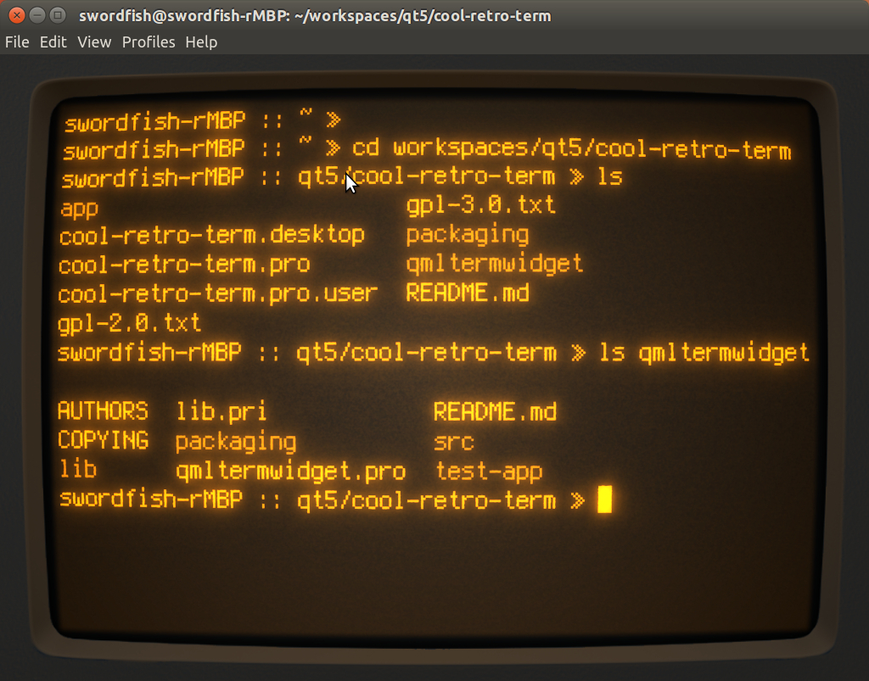Click the 'ls qmltermwidget' command text
Screen dimensions: 869x681
pos(704,353)
